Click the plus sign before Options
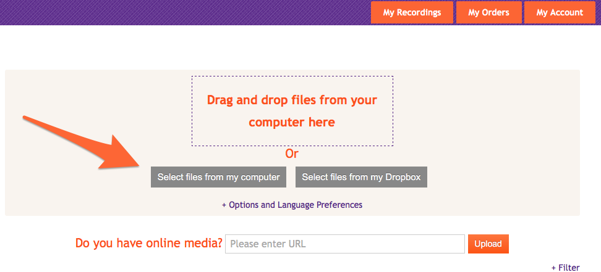 click(224, 205)
